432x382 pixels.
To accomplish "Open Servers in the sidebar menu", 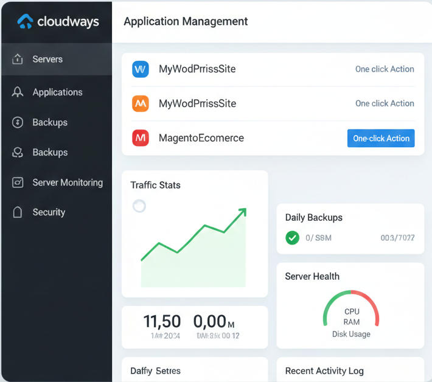I will click(x=57, y=59).
